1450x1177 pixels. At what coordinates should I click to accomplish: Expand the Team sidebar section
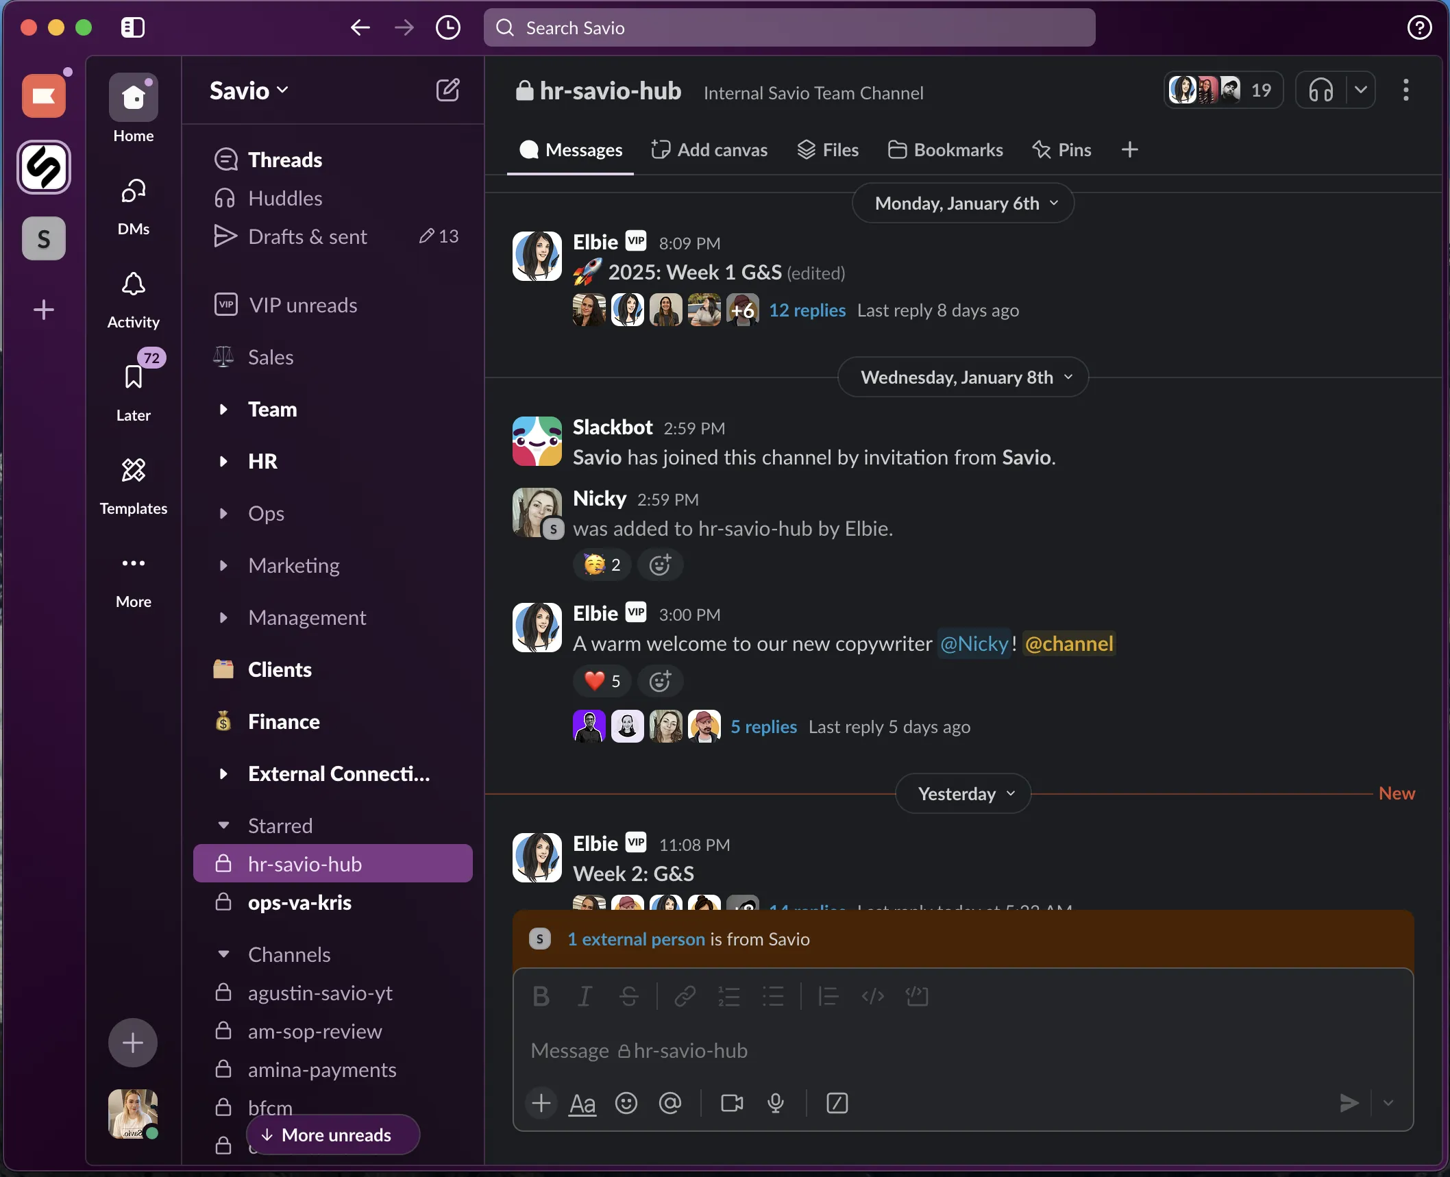pyautogui.click(x=223, y=410)
